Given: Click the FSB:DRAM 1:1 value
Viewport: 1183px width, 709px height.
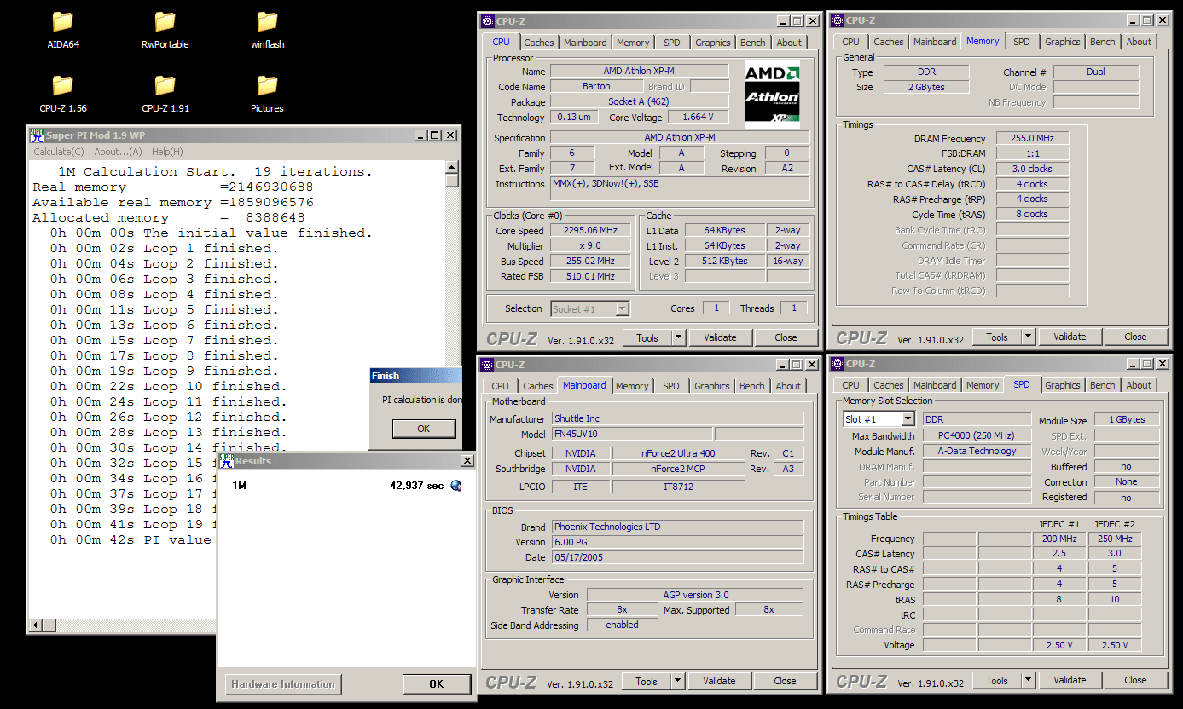Looking at the screenshot, I should [x=1031, y=154].
